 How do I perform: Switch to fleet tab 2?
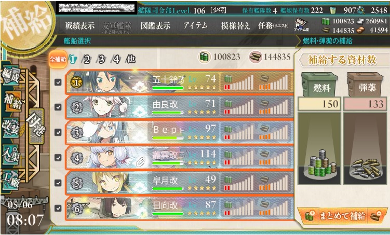click(x=86, y=59)
